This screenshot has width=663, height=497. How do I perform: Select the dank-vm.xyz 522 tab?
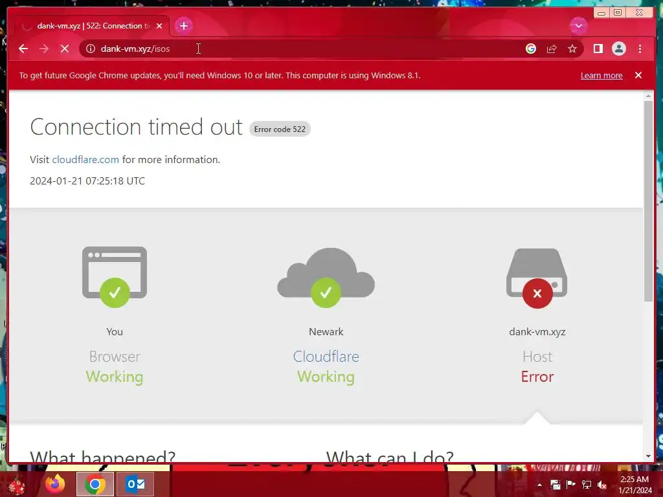tap(92, 26)
